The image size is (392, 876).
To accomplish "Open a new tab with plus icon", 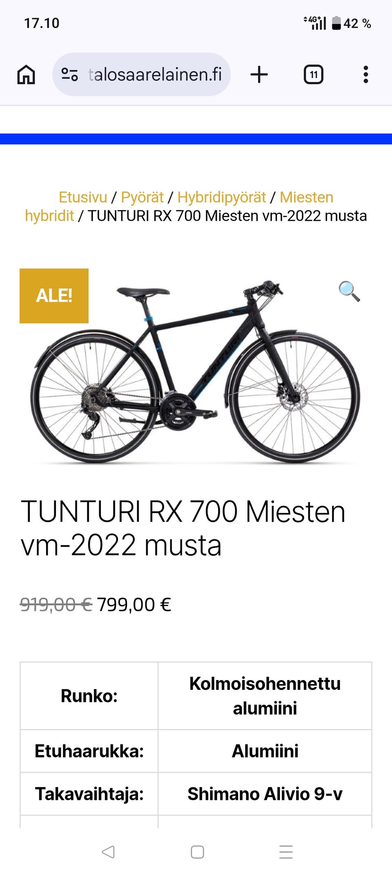I will pyautogui.click(x=259, y=75).
